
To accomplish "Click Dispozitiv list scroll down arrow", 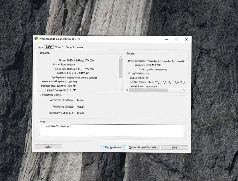I will click(x=121, y=90).
